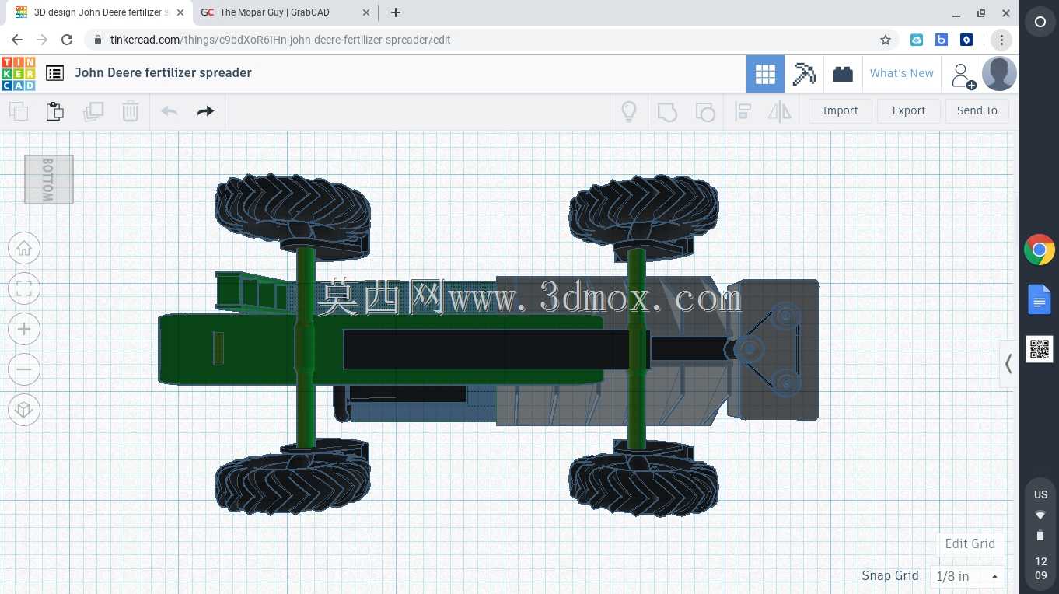Select the upper left tractor tire
Image resolution: width=1059 pixels, height=594 pixels.
292,210
